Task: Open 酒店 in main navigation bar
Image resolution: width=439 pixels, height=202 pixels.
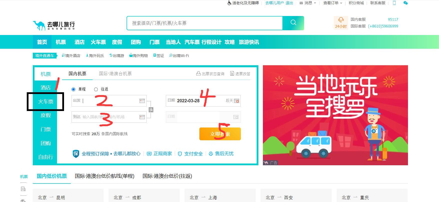Action: coord(80,42)
